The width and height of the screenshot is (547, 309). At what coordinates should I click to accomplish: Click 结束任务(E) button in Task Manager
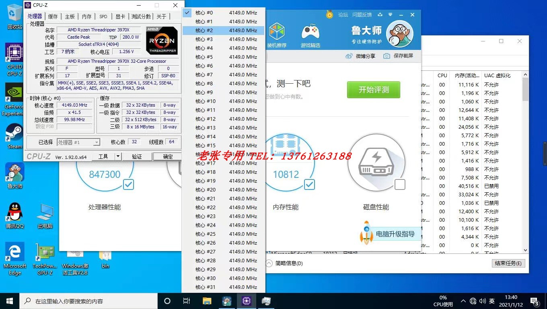tap(508, 263)
